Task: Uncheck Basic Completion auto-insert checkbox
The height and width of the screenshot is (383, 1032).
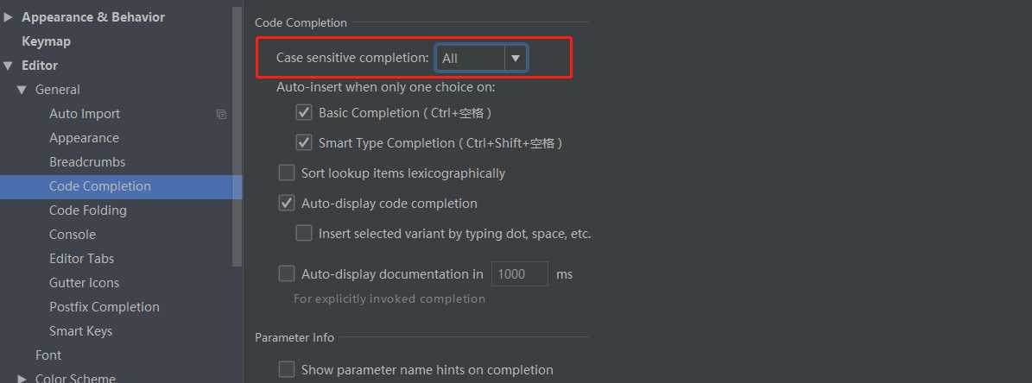Action: pos(303,113)
